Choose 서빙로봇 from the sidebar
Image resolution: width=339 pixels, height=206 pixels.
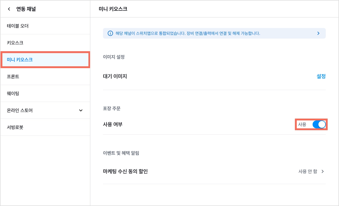tap(45, 127)
